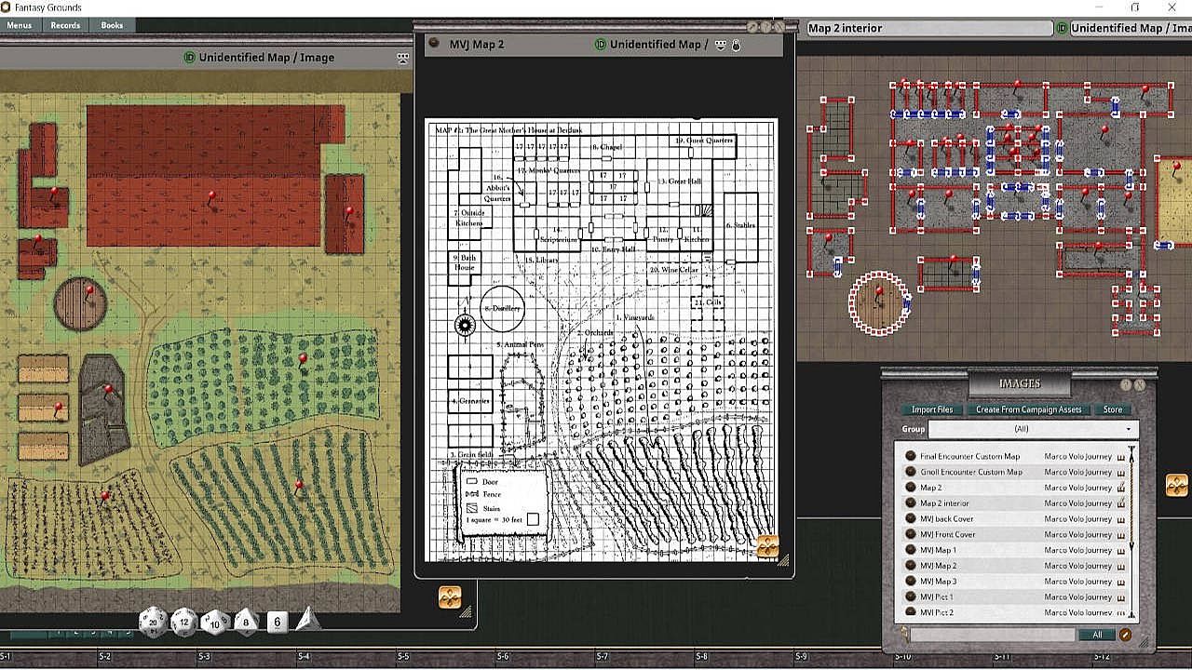
Task: Click the red pin on the large red roof
Action: click(x=211, y=197)
